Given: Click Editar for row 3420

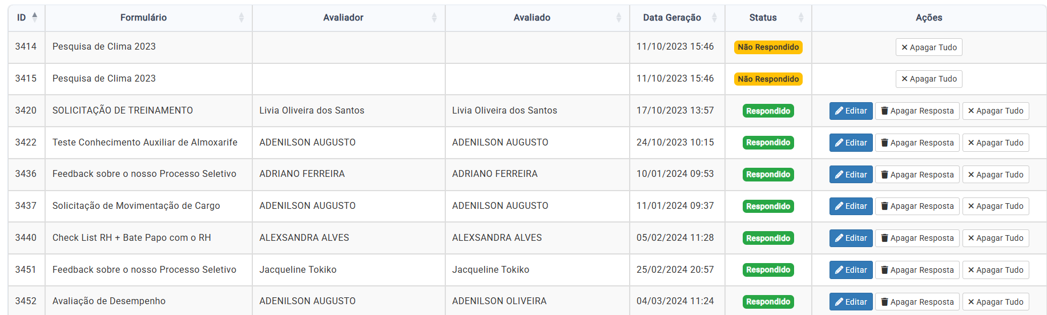Looking at the screenshot, I should [851, 111].
